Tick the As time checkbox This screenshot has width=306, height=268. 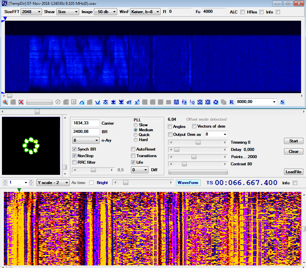tap(91, 183)
